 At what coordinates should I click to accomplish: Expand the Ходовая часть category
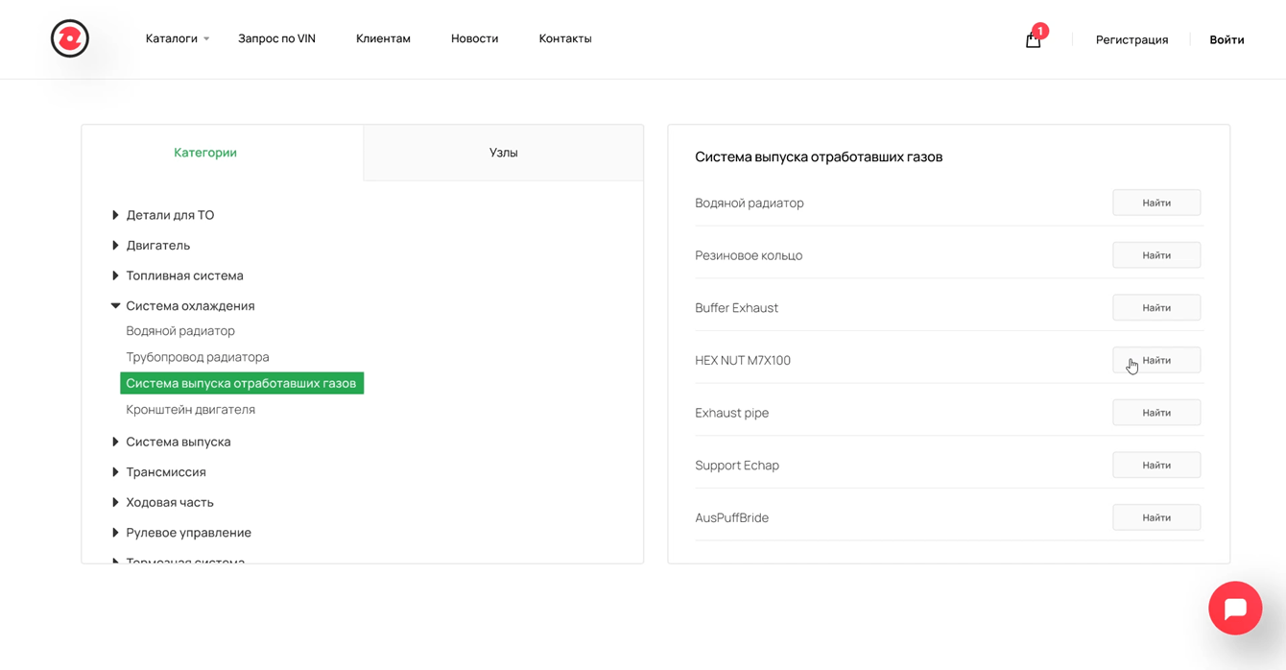click(x=115, y=502)
